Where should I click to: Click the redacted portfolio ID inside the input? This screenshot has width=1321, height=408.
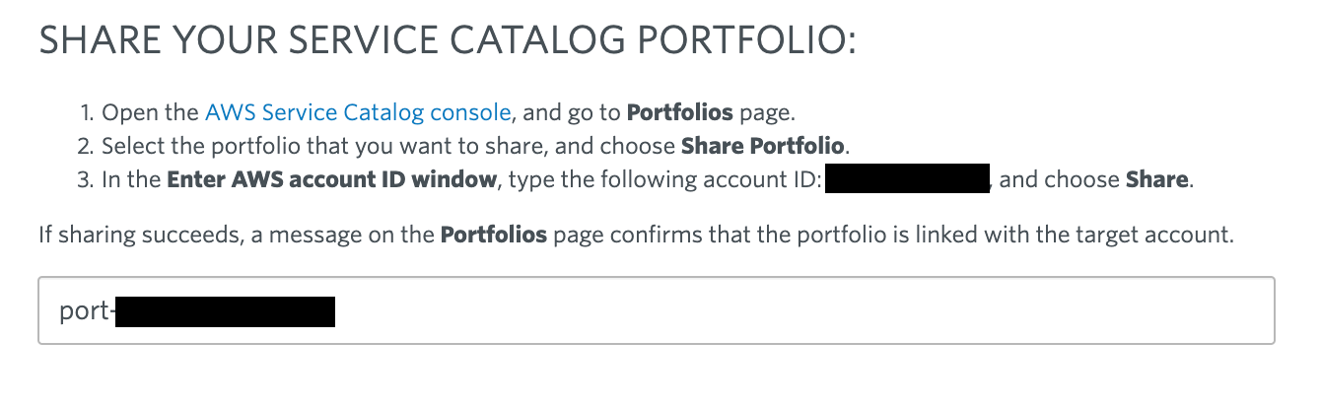click(x=225, y=310)
